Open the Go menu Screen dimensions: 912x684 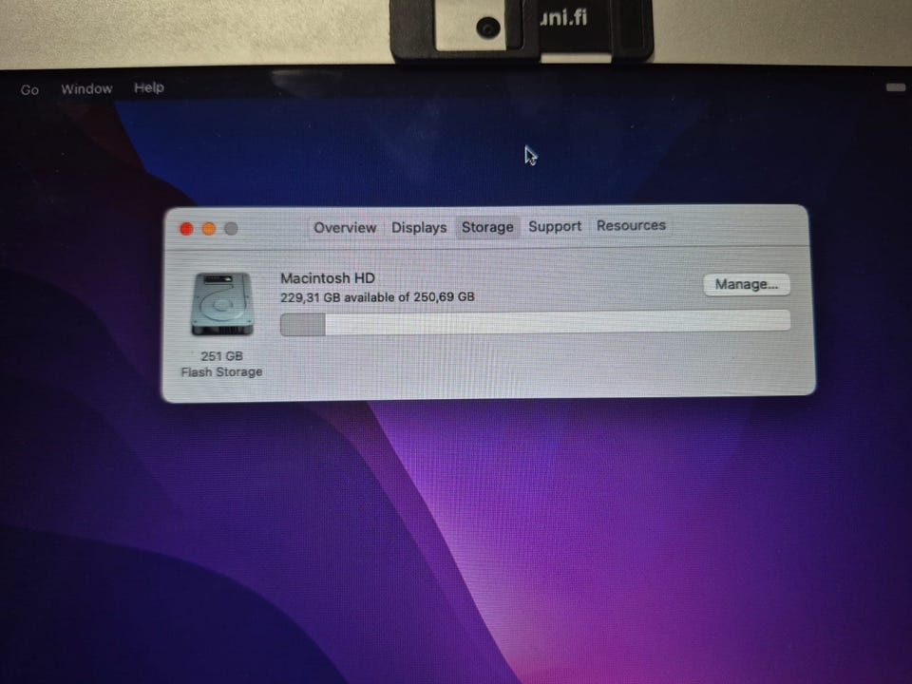pos(29,89)
